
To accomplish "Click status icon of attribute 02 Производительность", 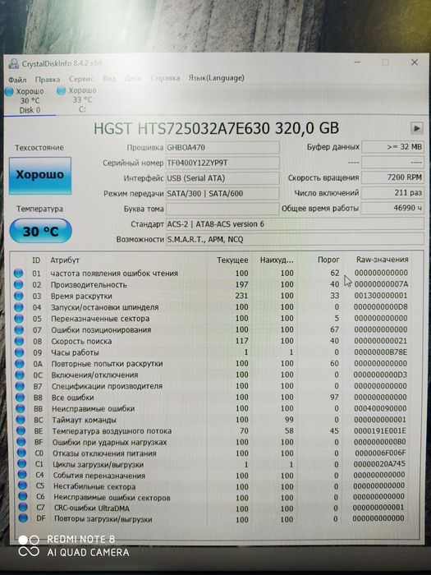I will point(18,284).
